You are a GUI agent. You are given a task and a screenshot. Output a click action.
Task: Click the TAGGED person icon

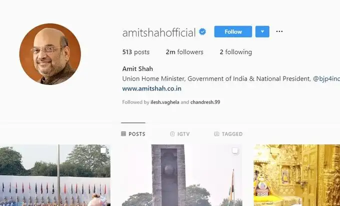click(x=216, y=134)
